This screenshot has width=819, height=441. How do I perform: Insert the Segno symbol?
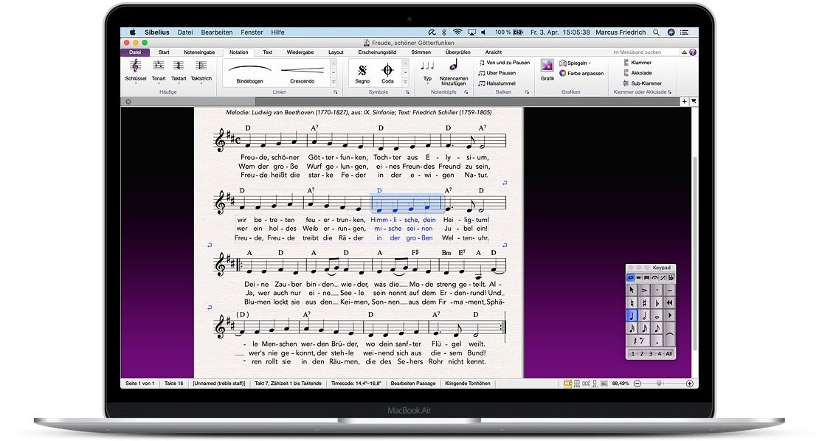coord(362,73)
